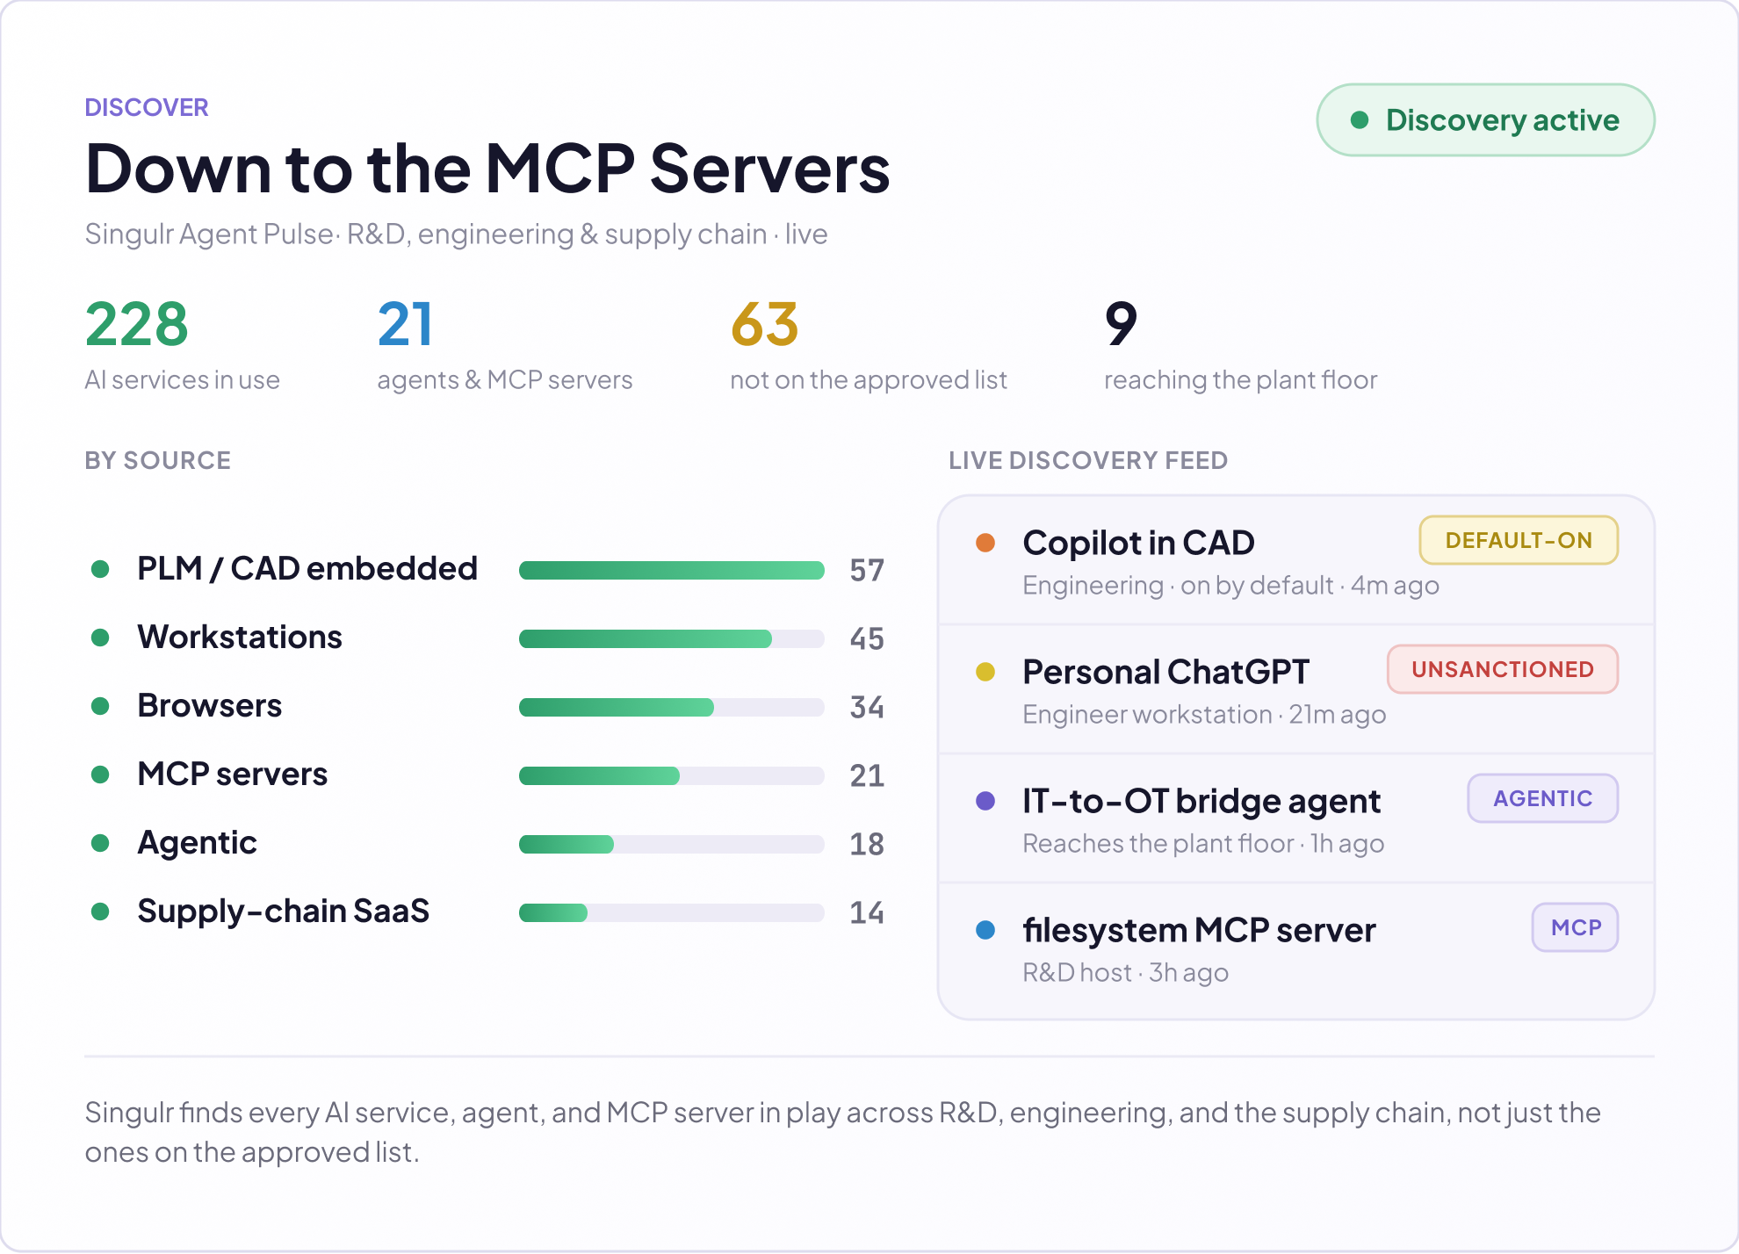Click the green dot next to MCP servers

(100, 775)
